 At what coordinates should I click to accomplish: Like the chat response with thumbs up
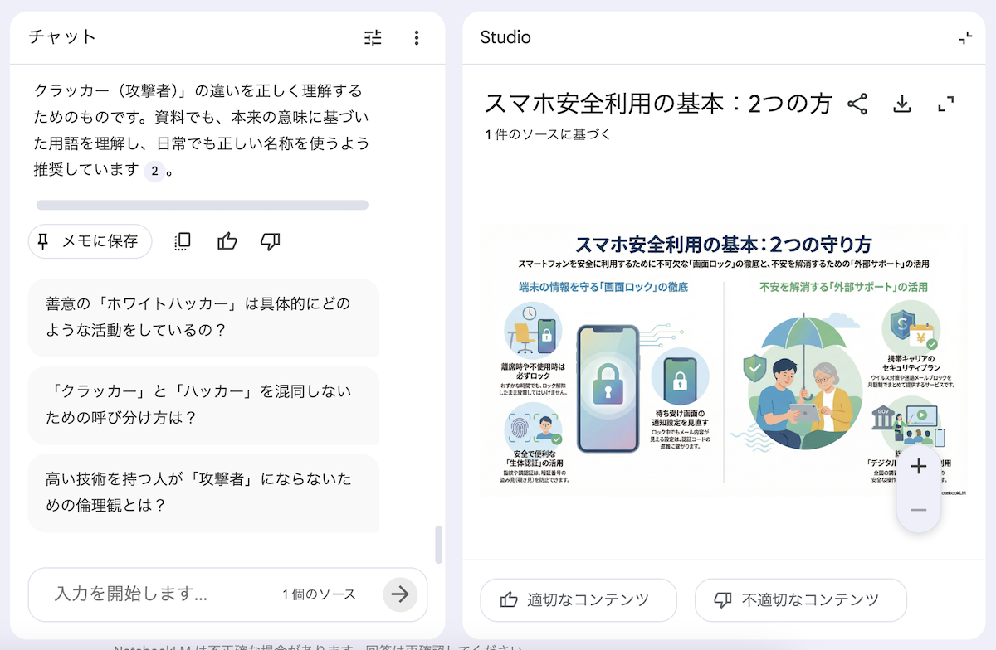(227, 241)
